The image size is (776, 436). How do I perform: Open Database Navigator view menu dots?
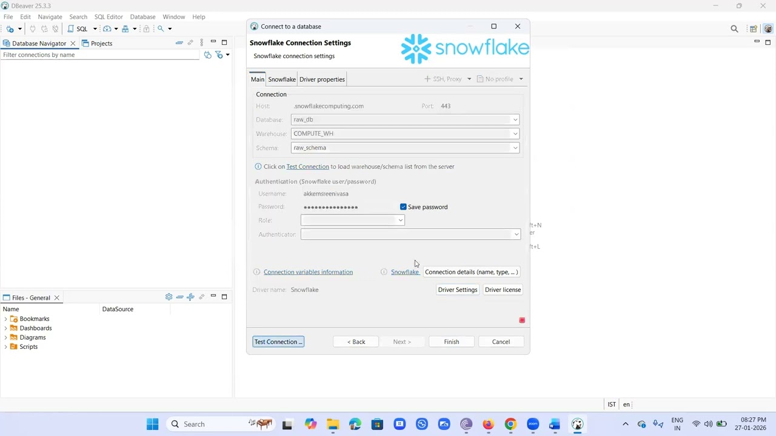[201, 43]
